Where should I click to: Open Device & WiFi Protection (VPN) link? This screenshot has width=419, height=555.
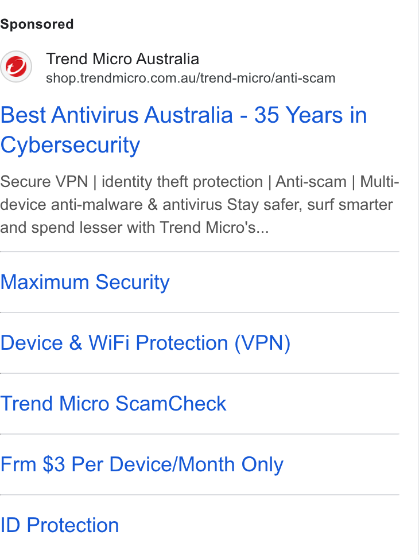coord(145,343)
